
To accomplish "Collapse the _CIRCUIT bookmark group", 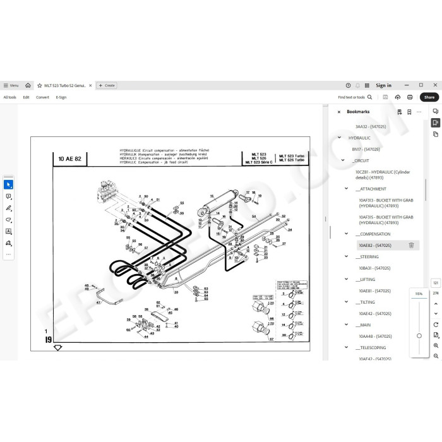I will (343, 160).
